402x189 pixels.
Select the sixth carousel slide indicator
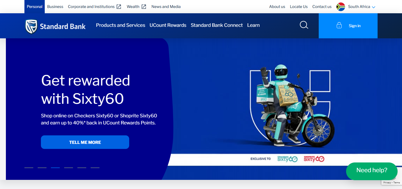click(95, 167)
